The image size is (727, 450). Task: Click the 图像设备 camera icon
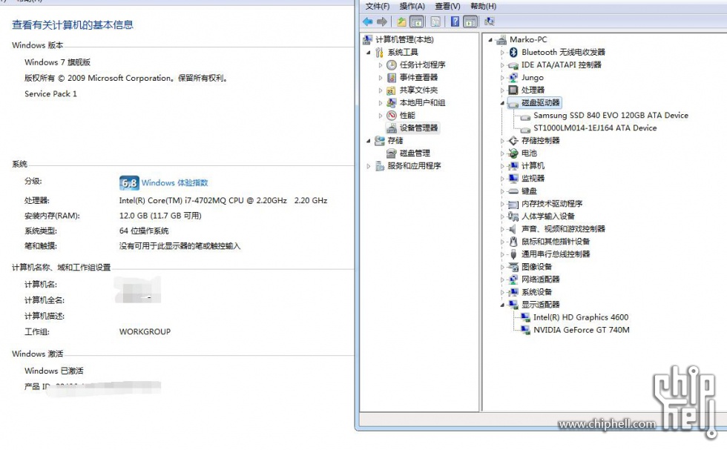pyautogui.click(x=513, y=266)
